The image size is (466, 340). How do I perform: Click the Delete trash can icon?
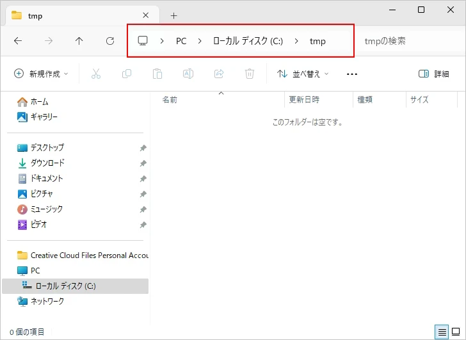pos(250,74)
